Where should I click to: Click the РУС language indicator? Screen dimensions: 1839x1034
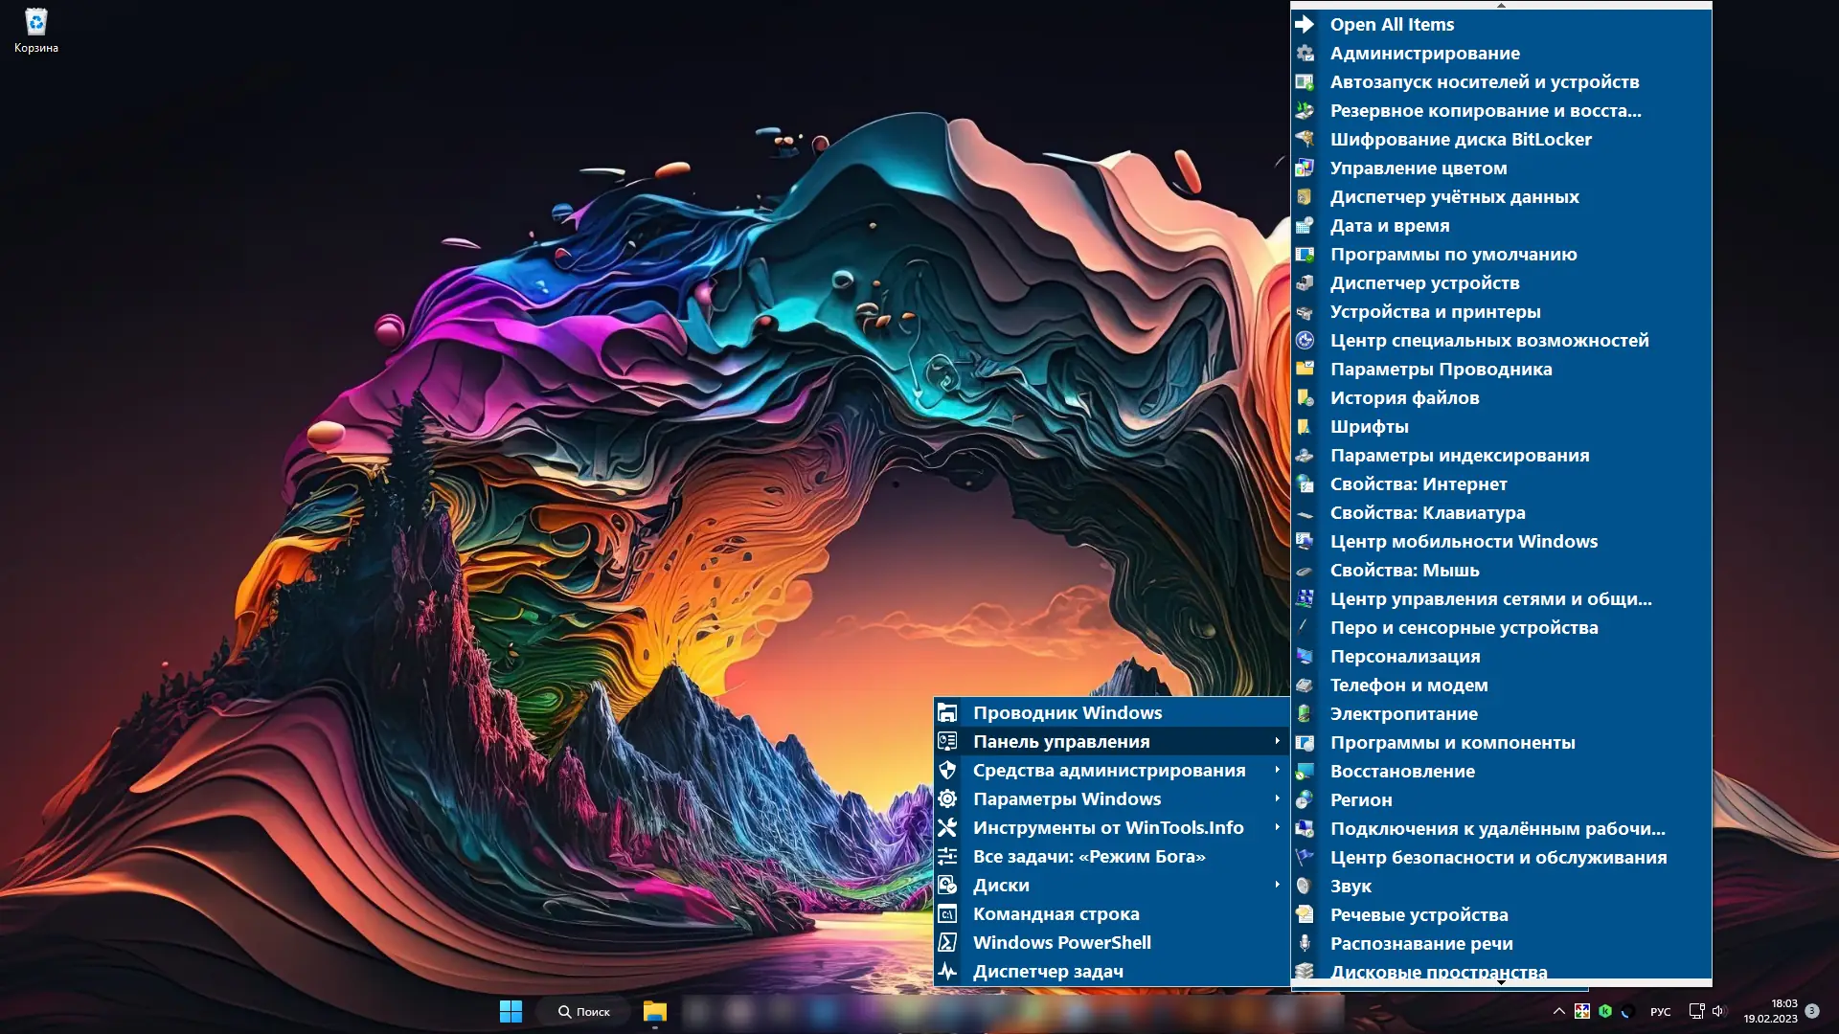1660,1012
